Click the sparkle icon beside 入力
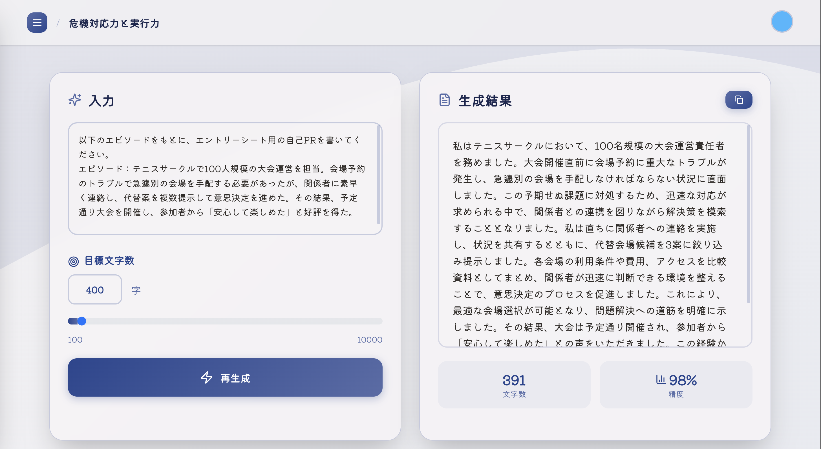 tap(75, 101)
